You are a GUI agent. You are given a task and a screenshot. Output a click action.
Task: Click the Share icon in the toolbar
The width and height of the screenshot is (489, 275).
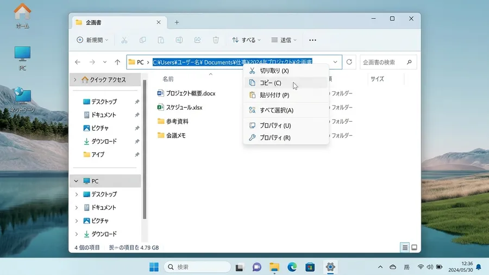click(x=197, y=40)
